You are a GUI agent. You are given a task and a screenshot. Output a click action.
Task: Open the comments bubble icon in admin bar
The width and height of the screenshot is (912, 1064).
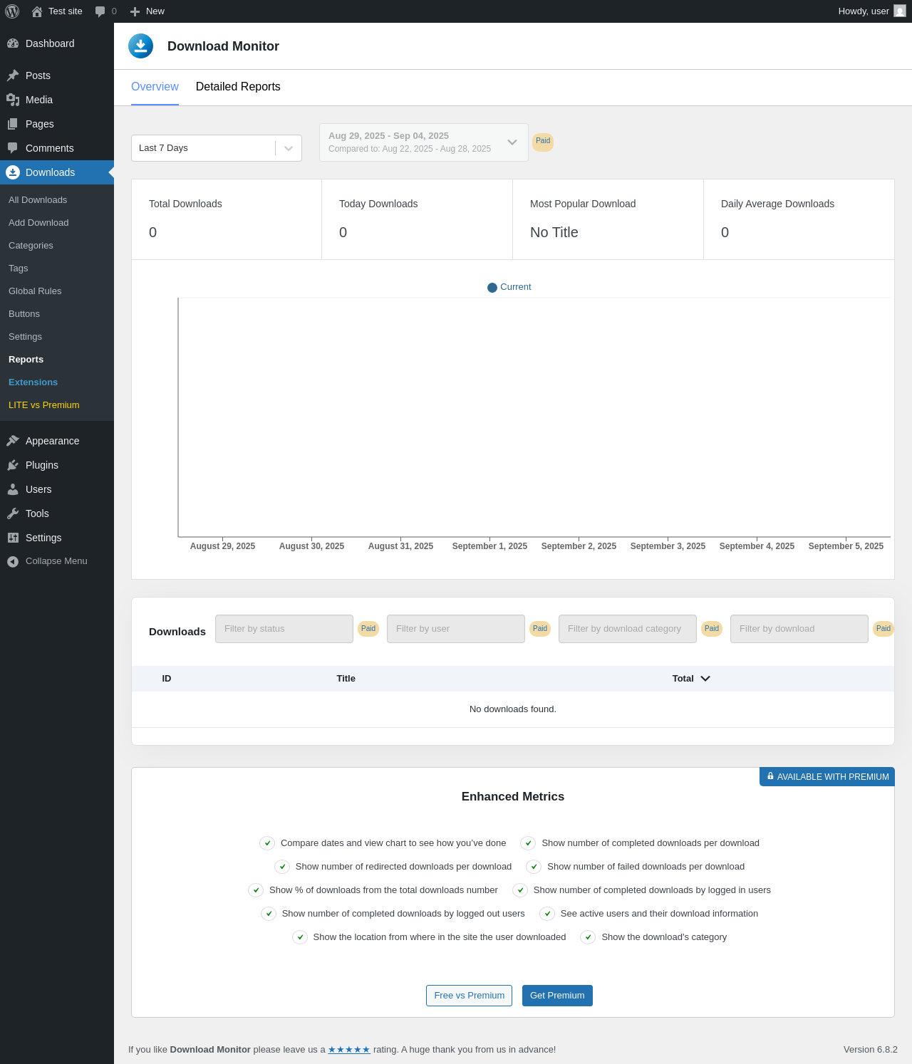click(100, 11)
